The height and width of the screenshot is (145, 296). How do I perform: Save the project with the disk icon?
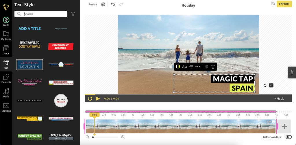pos(273,3)
